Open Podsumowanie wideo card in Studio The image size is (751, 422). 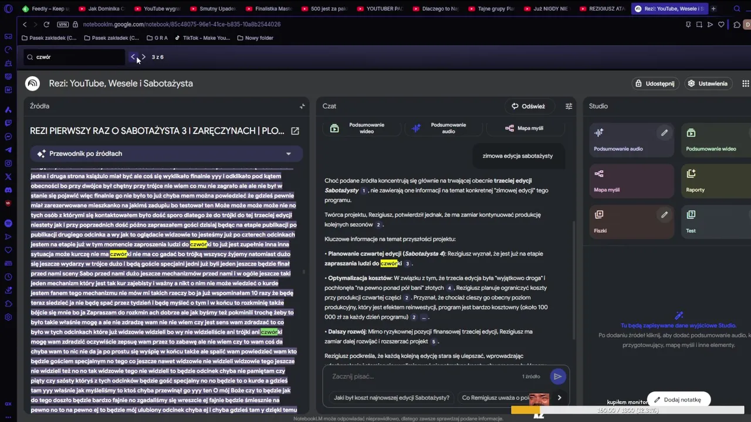click(x=716, y=140)
